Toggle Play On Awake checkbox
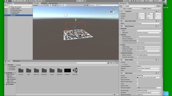 137,79
